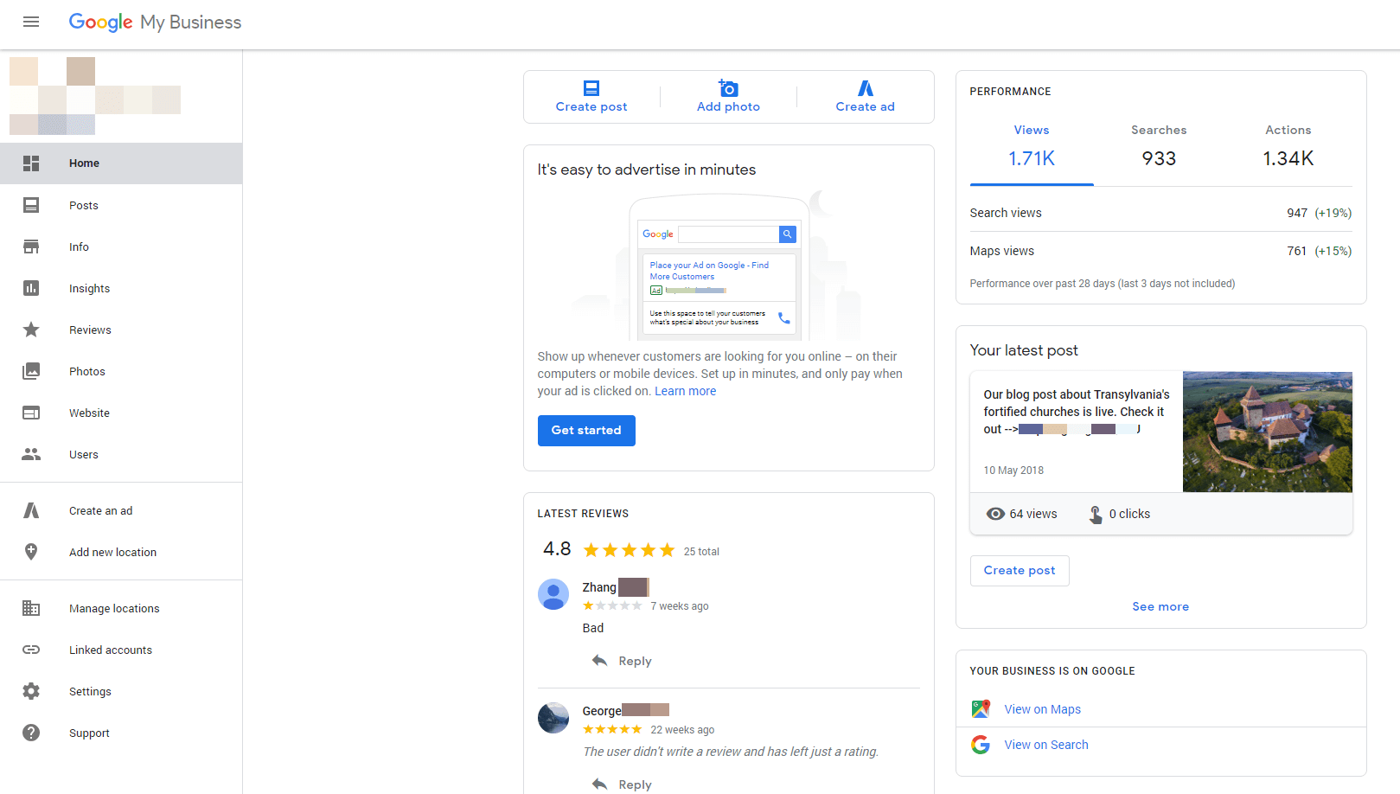Open Support via the question mark icon
This screenshot has width=1400, height=794.
coord(31,733)
